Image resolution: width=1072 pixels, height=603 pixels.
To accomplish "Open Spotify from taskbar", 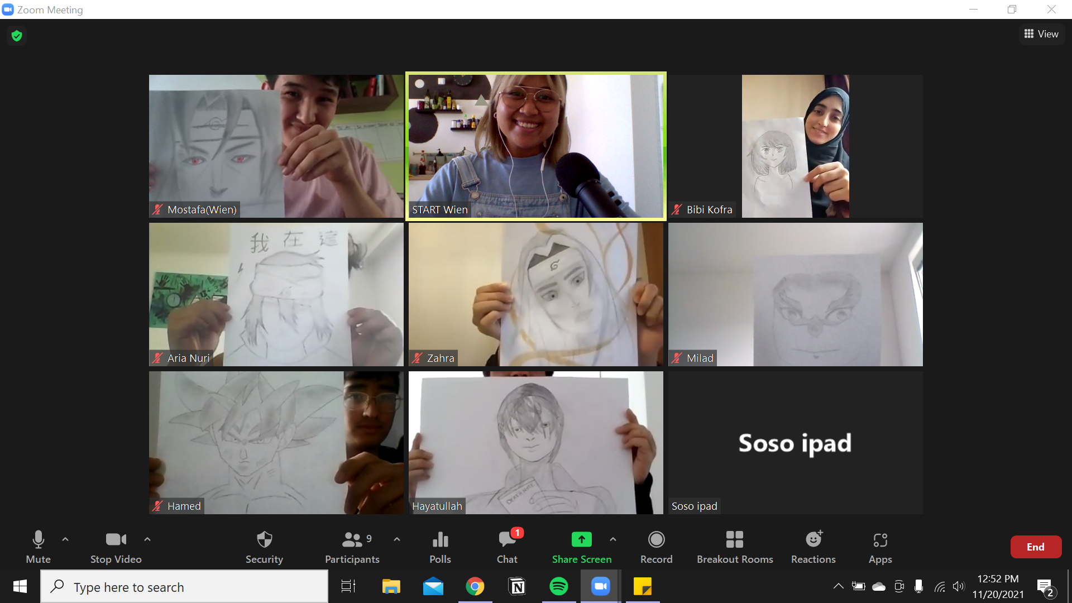I will click(x=559, y=587).
